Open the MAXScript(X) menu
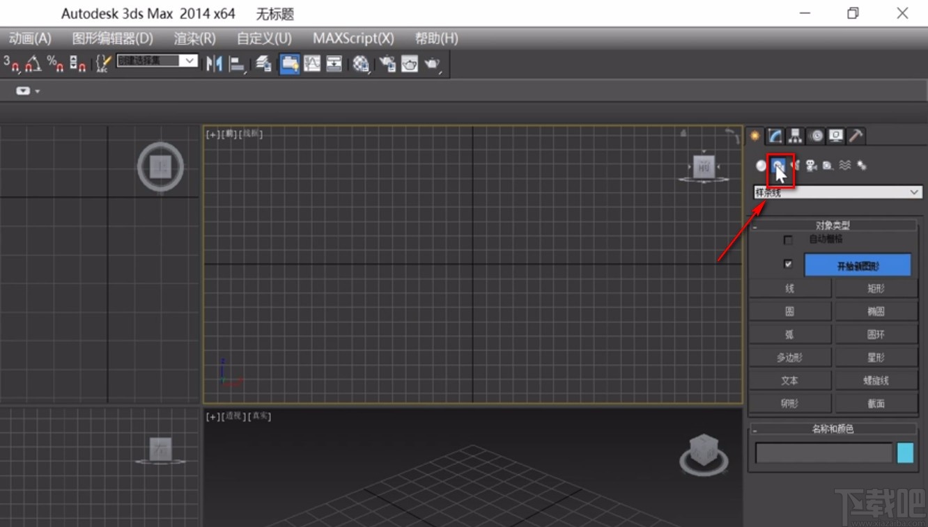This screenshot has width=928, height=527. [353, 38]
